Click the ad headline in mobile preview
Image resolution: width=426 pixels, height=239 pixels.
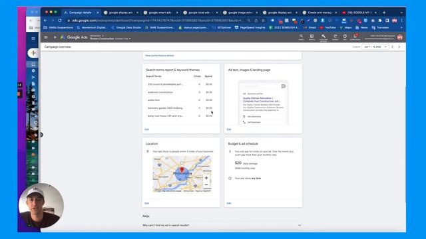(262, 100)
